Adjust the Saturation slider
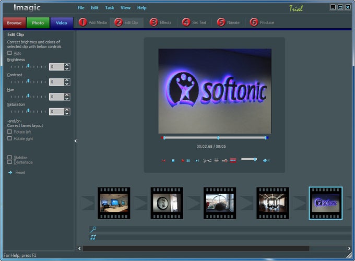 [x=28, y=111]
